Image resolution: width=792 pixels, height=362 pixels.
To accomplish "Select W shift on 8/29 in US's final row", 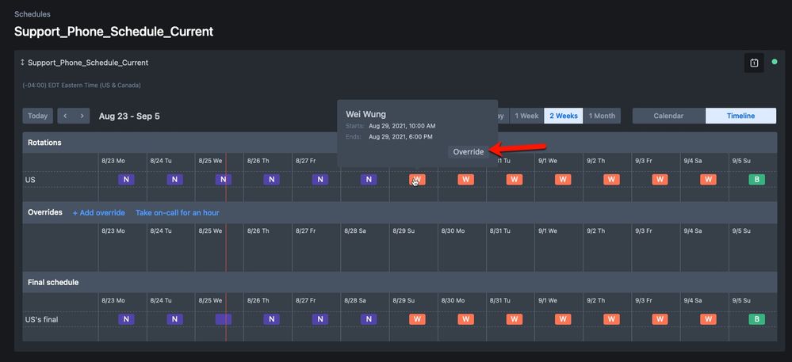I will (x=417, y=319).
